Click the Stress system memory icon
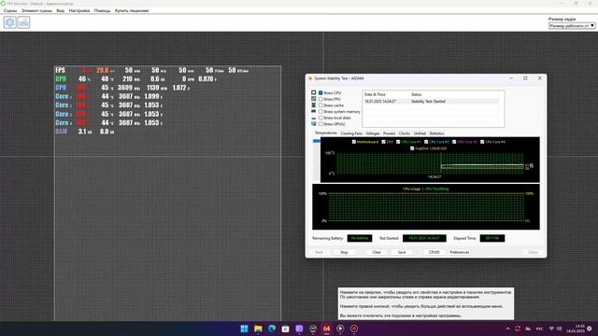 coord(314,111)
